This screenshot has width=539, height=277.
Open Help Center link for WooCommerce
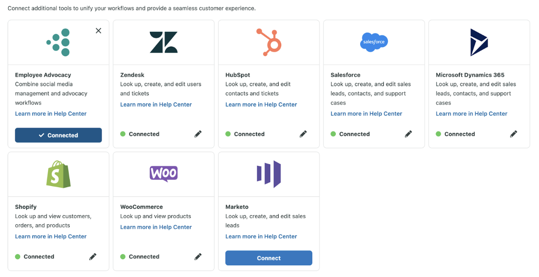coord(156,227)
